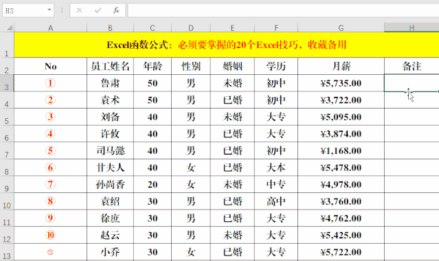The image size is (439, 261).
Task: Click the yellow title cell about Excel技巧
Action: coord(227,45)
